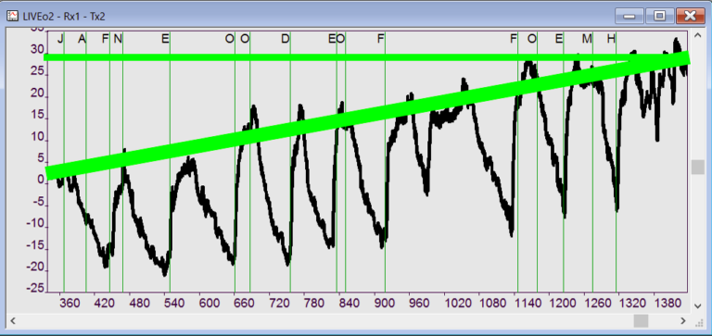This screenshot has width=712, height=336.
Task: Click the y-axis label 30
Action: pos(37,49)
